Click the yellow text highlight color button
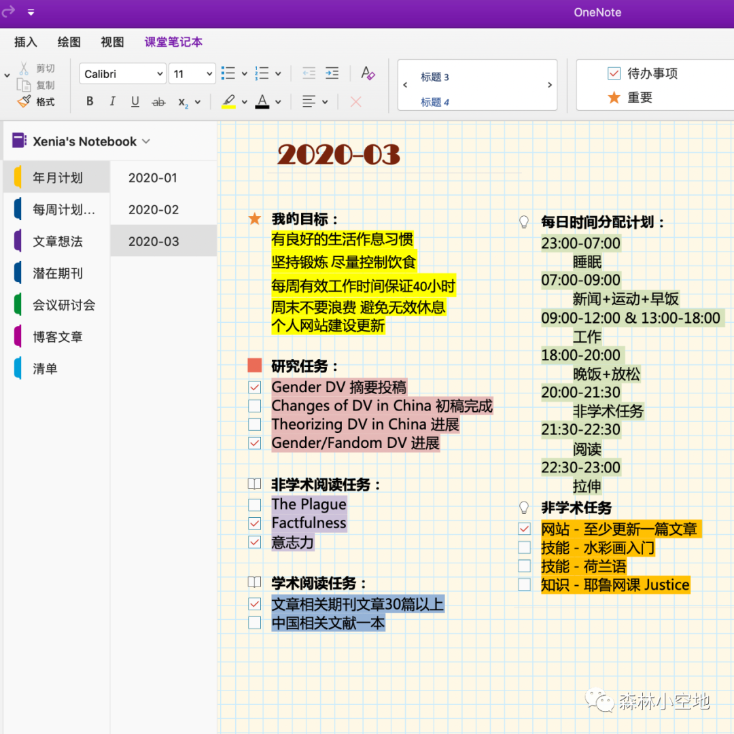The height and width of the screenshot is (734, 734). coord(229,102)
